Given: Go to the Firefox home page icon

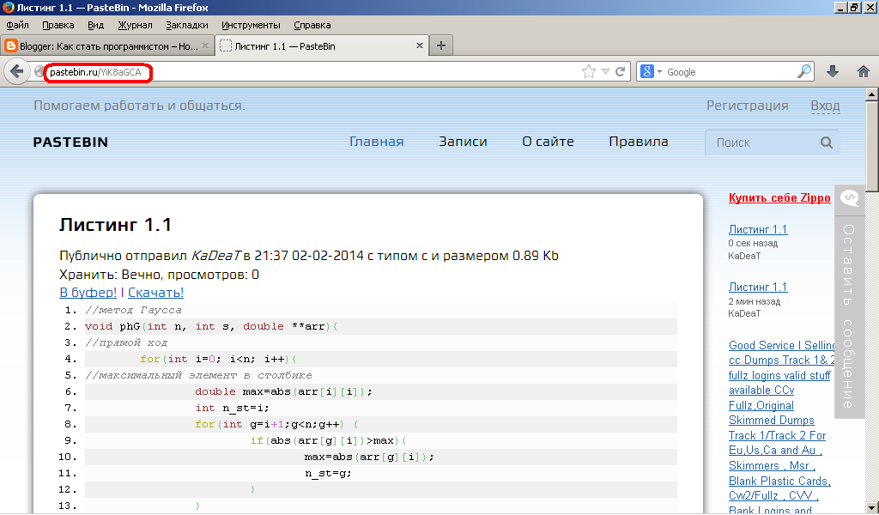Looking at the screenshot, I should click(x=864, y=71).
